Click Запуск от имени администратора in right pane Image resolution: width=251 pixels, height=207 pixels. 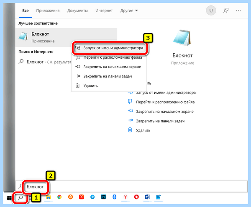(x=166, y=92)
